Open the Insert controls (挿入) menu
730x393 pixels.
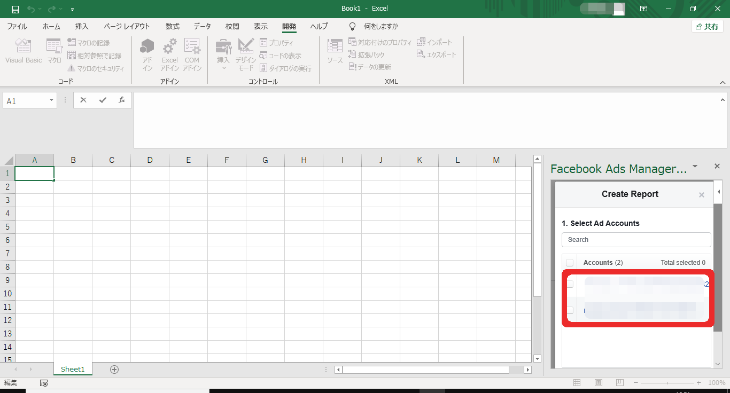223,54
